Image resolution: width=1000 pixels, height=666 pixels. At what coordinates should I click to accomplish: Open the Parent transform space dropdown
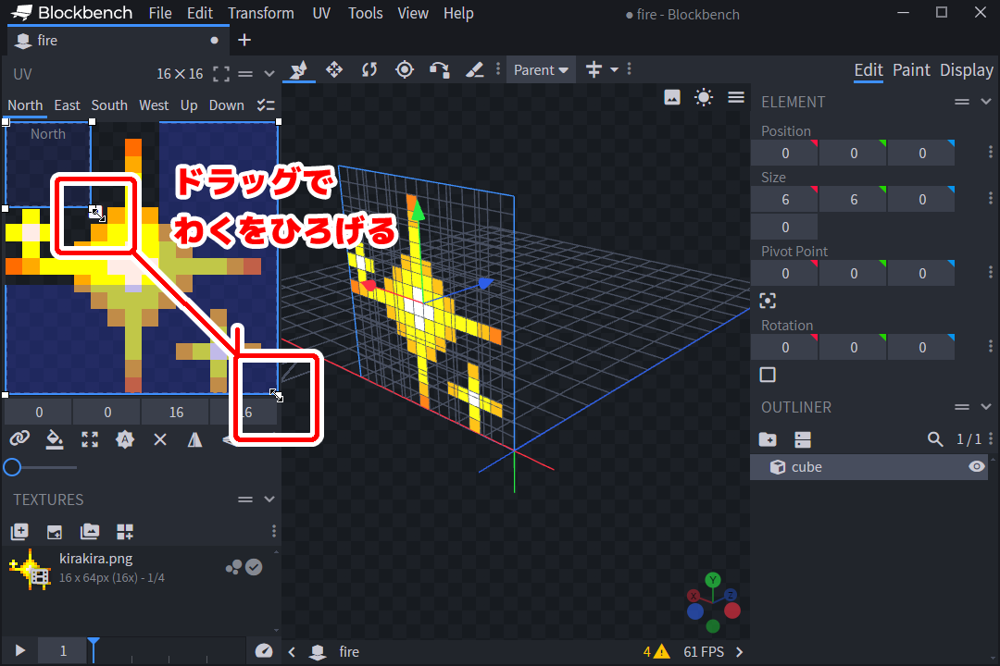(541, 70)
